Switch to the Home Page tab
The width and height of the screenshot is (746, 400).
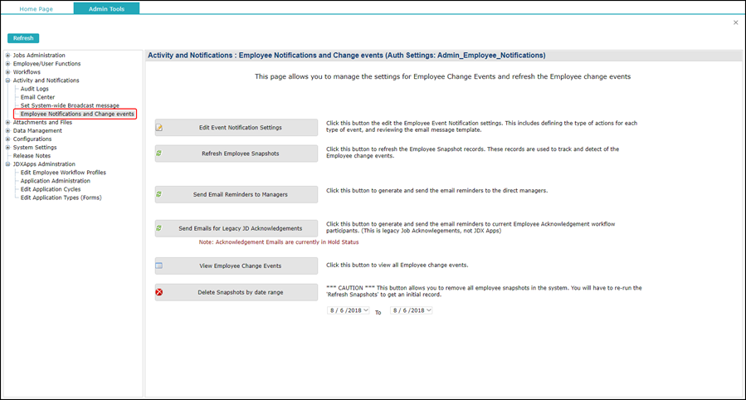(37, 8)
